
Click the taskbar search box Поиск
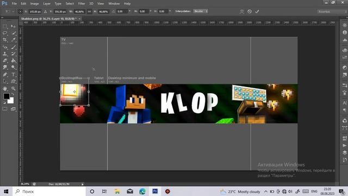pyautogui.click(x=49, y=191)
